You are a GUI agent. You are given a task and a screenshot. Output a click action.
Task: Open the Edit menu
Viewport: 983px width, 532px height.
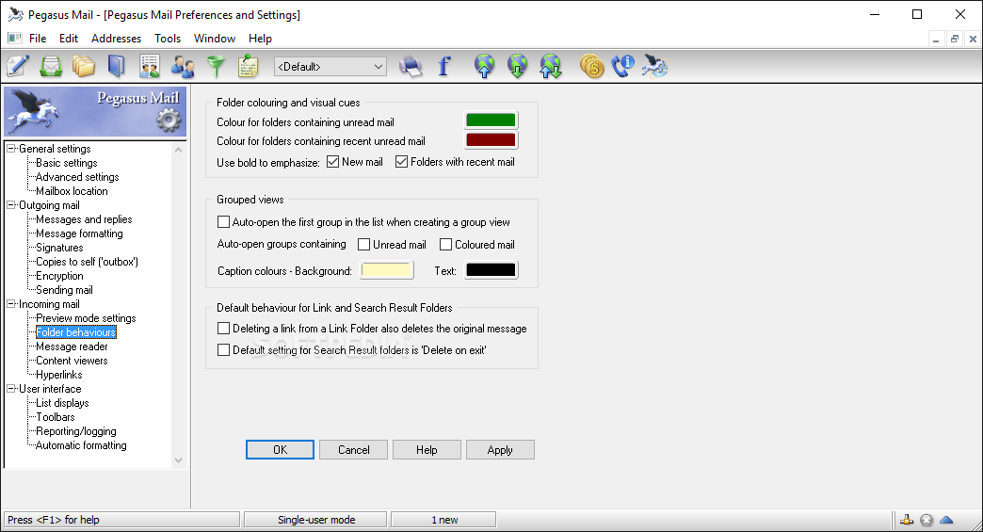pos(69,39)
